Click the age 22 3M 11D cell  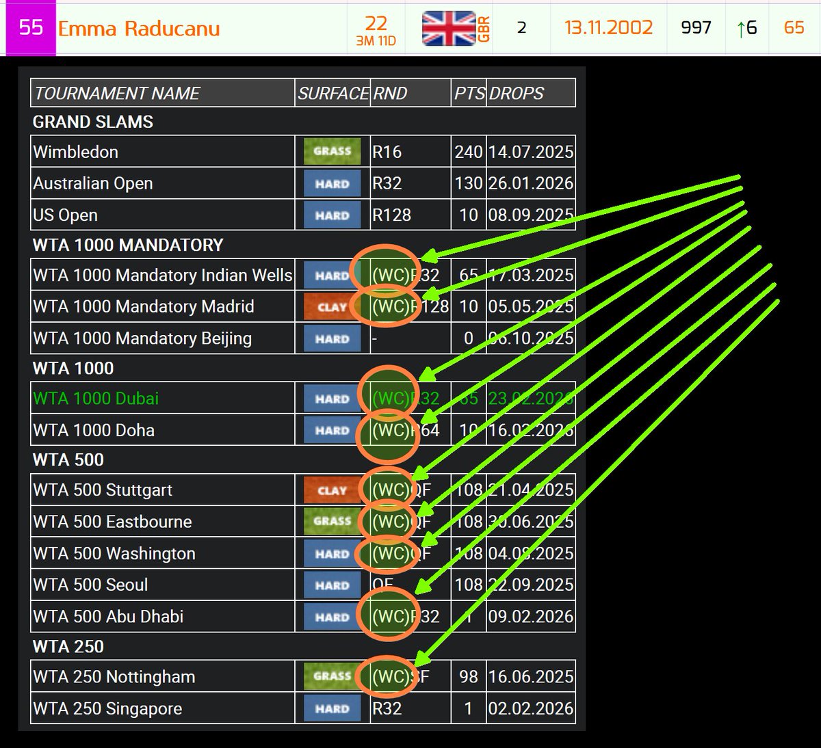pyautogui.click(x=376, y=30)
